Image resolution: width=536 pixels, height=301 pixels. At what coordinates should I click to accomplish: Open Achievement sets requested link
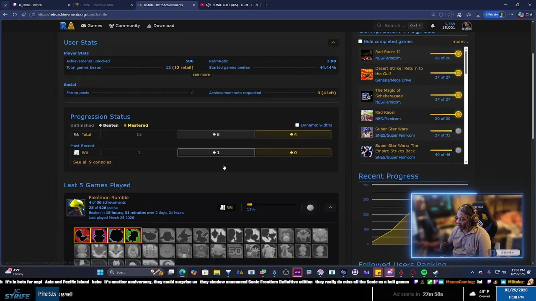coord(235,93)
